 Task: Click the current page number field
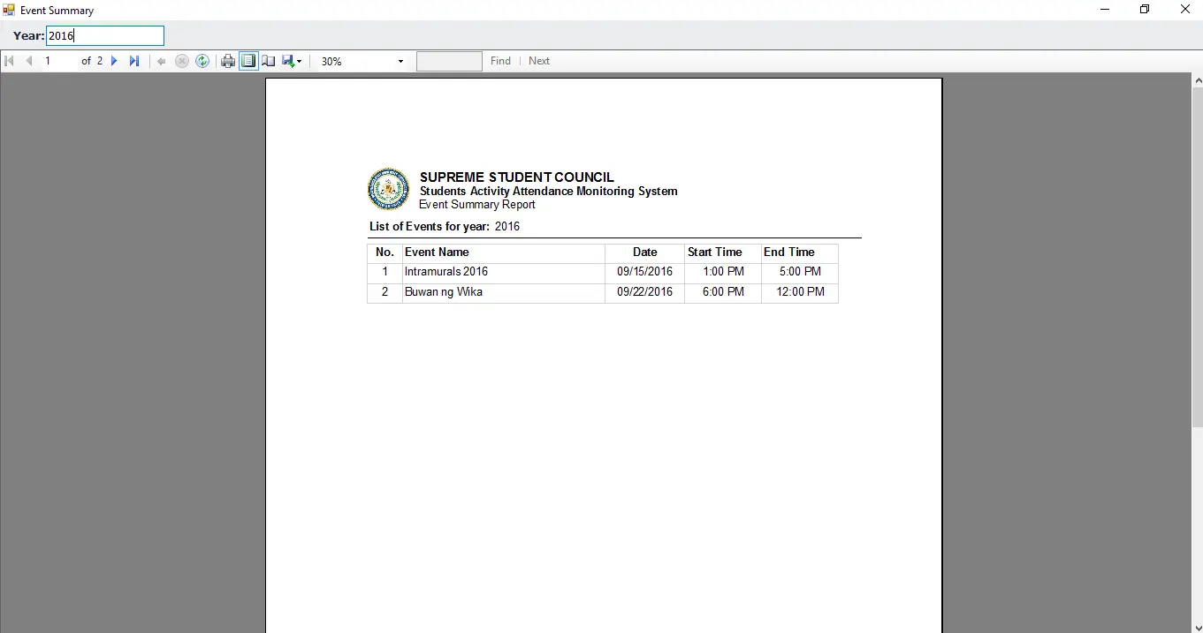[58, 61]
